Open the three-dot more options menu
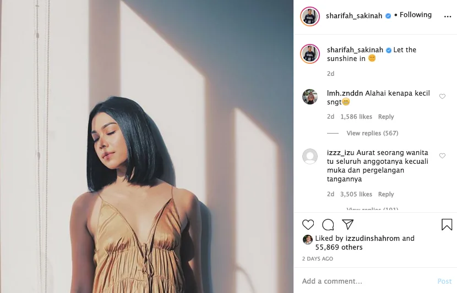Viewport: 457px width, 293px height. 448,16
